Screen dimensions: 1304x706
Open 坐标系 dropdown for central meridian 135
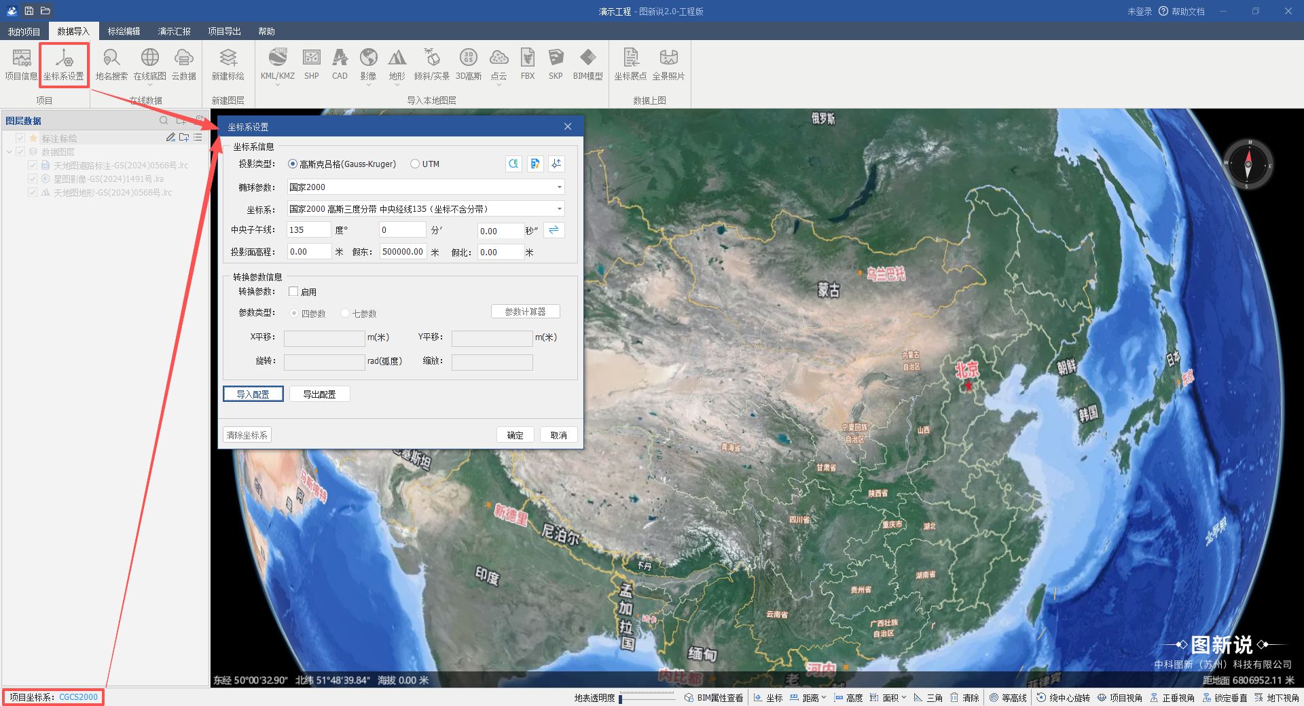pyautogui.click(x=426, y=208)
